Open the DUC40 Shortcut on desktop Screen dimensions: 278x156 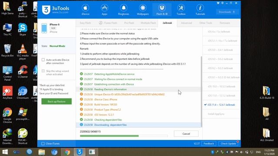[23, 136]
